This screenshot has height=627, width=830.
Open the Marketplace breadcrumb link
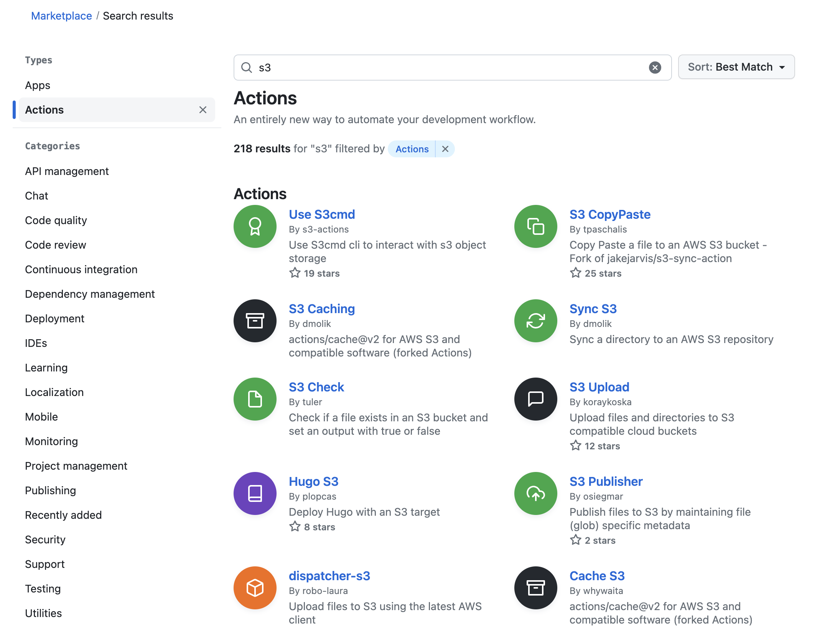click(61, 16)
